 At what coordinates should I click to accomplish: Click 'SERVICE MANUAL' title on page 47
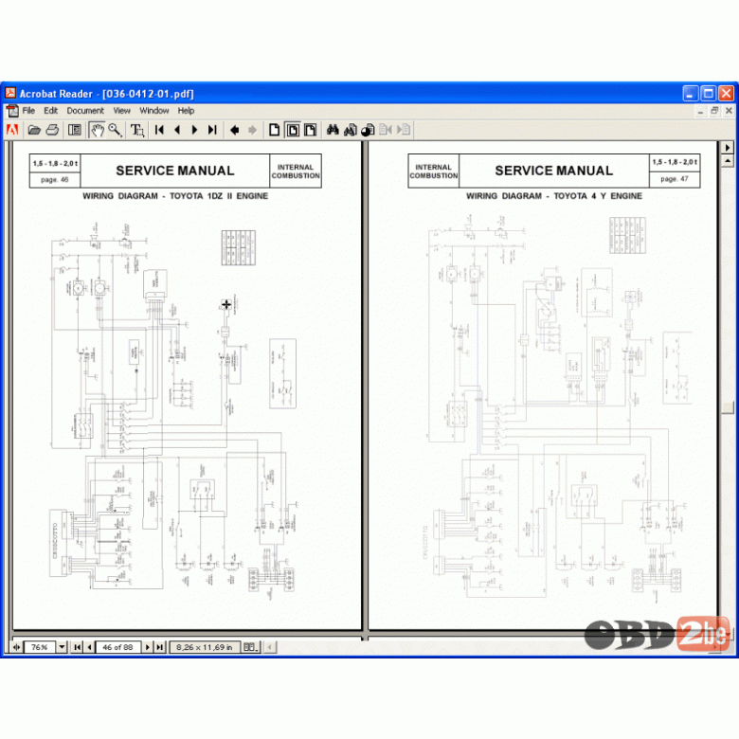pos(554,171)
